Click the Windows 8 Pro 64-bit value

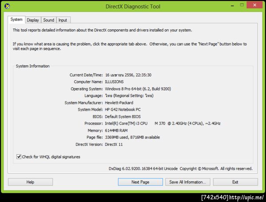coord(138,89)
